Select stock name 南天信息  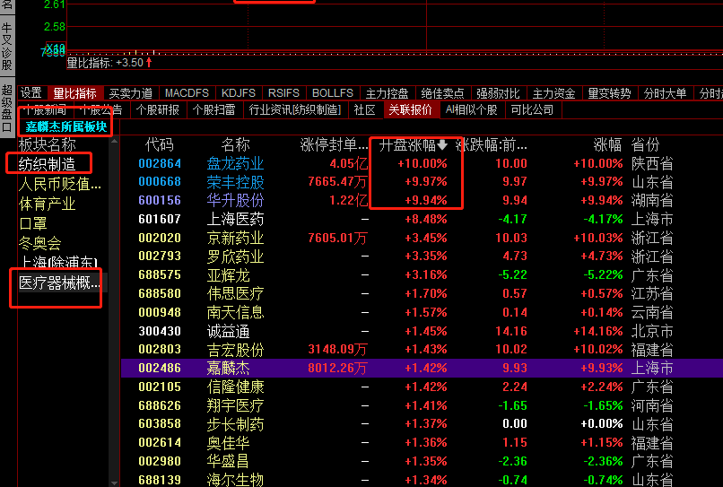235,312
